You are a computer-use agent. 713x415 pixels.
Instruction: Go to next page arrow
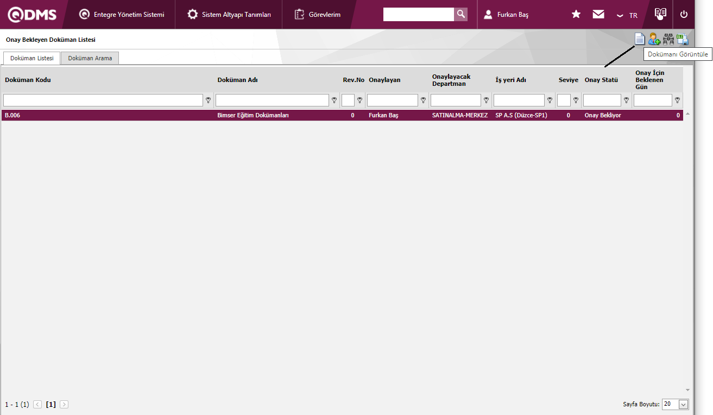(64, 404)
